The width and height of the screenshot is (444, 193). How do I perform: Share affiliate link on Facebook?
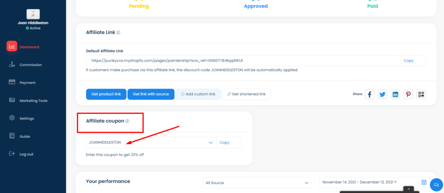click(369, 94)
